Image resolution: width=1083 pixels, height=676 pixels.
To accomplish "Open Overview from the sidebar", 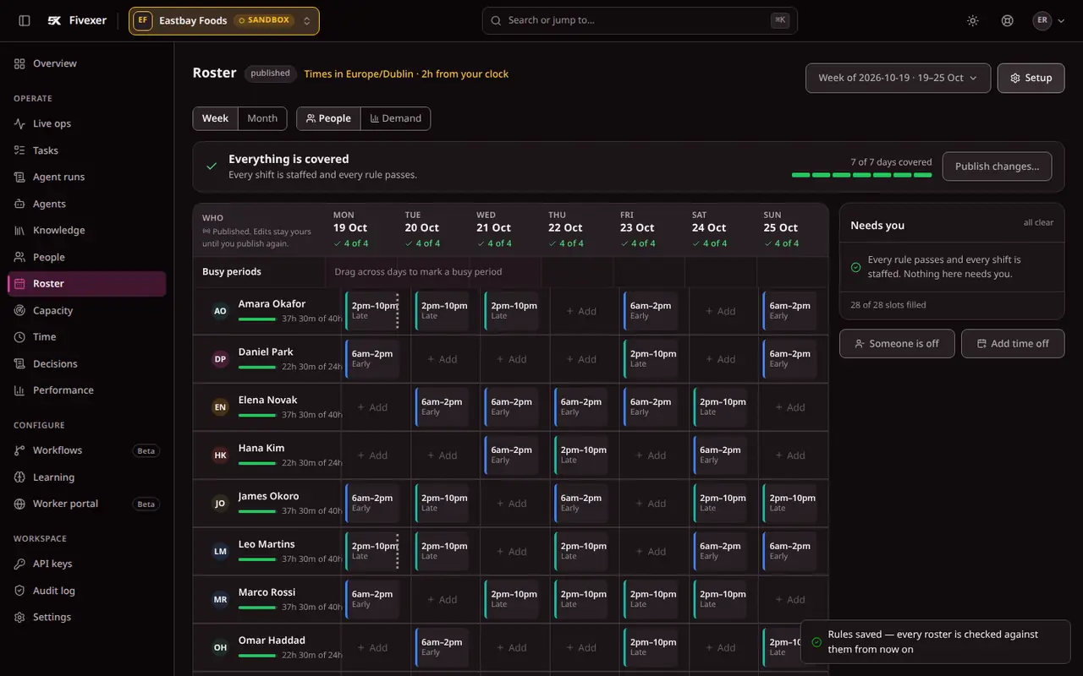I will pyautogui.click(x=86, y=63).
